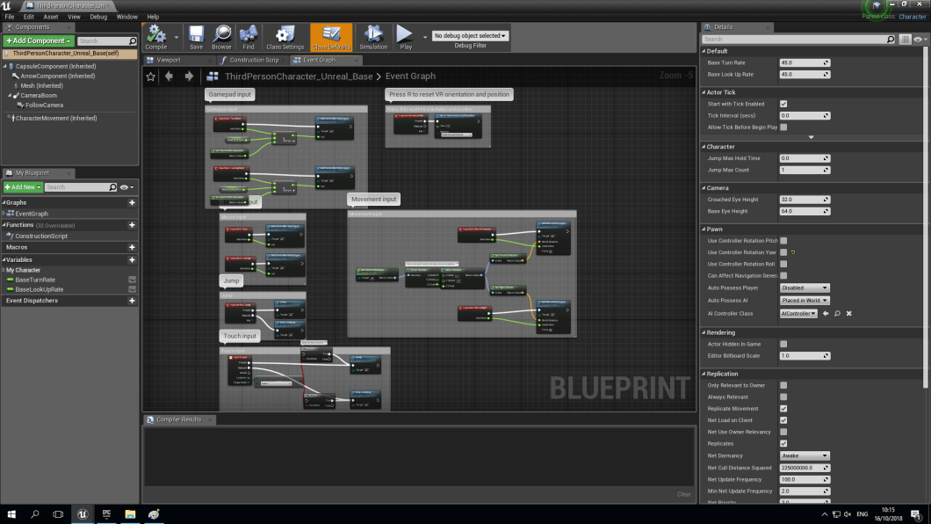This screenshot has height=524, width=931.
Task: Use selected asset for AI Controller Class
Action: [x=826, y=314]
